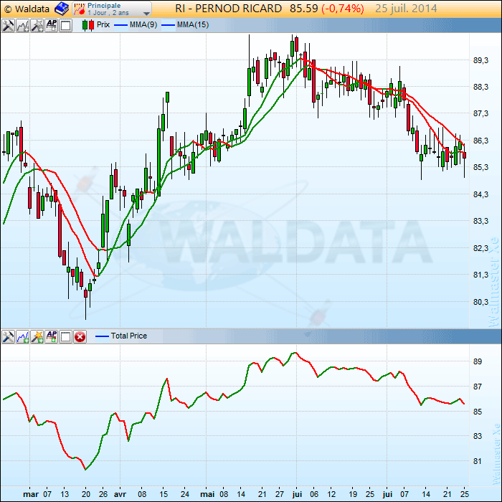
Task: Open magic wand tool in Total Price toolbar
Action: [x=37, y=336]
